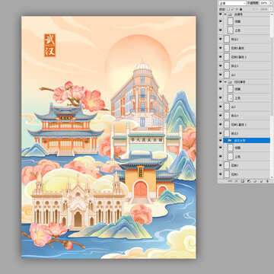
Task: Select the folder icon of 古德寺 group
Action: click(x=230, y=14)
